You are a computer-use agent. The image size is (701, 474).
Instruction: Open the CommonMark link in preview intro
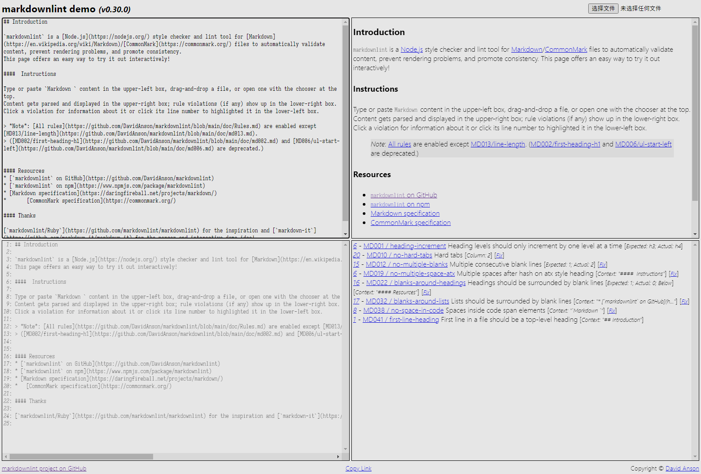coord(566,50)
